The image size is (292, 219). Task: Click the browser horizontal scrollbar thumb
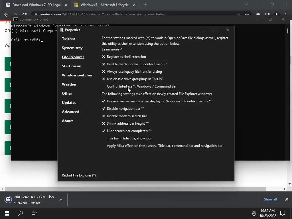[x=135, y=189]
